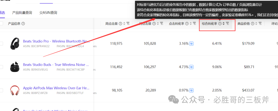Click price cell $179.09
The height and width of the screenshot is (111, 278).
[248, 43]
